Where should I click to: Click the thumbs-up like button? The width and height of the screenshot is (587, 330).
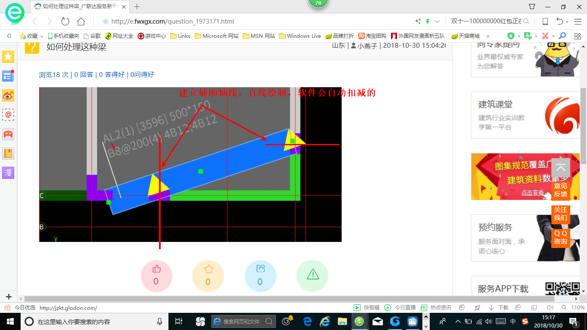156,275
